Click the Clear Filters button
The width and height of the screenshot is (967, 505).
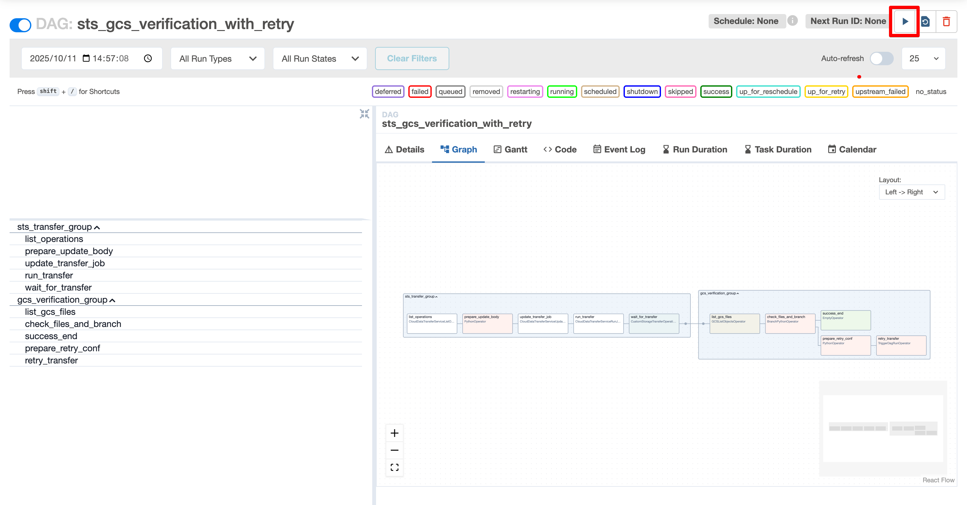tap(412, 58)
